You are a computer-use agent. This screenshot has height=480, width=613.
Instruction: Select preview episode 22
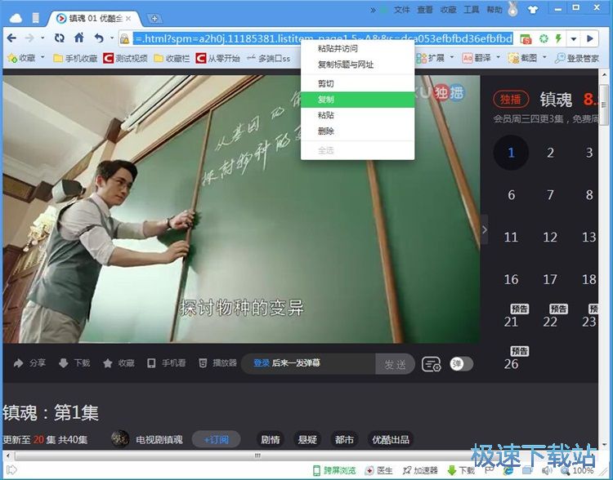click(550, 322)
